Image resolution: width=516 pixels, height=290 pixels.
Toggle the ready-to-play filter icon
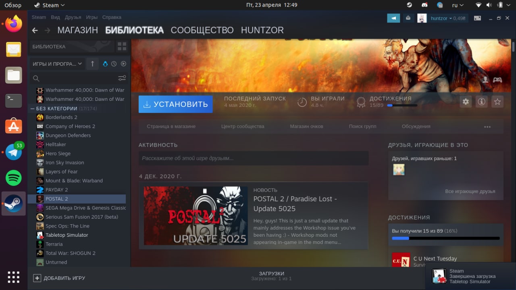[123, 64]
